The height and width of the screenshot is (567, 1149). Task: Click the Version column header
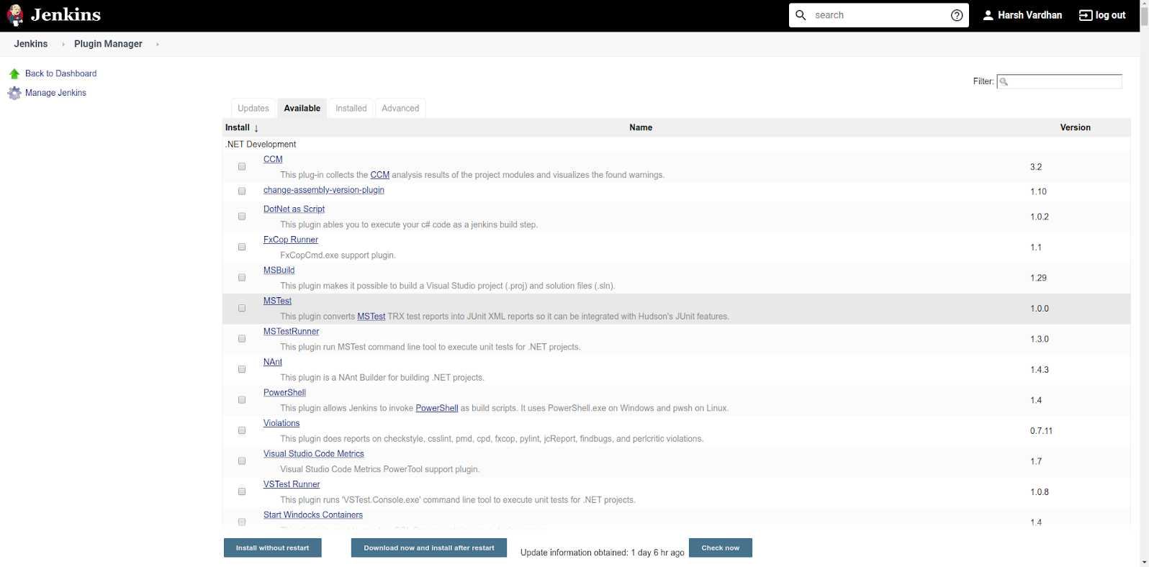click(1075, 127)
